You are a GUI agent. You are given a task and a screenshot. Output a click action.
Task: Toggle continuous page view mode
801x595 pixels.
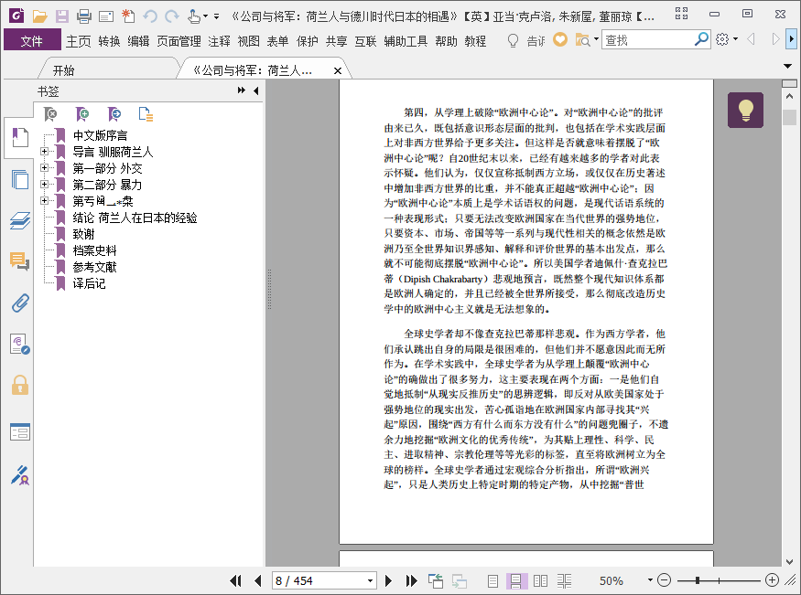516,580
